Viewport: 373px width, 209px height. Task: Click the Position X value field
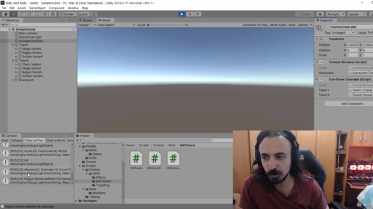pyautogui.click(x=352, y=45)
